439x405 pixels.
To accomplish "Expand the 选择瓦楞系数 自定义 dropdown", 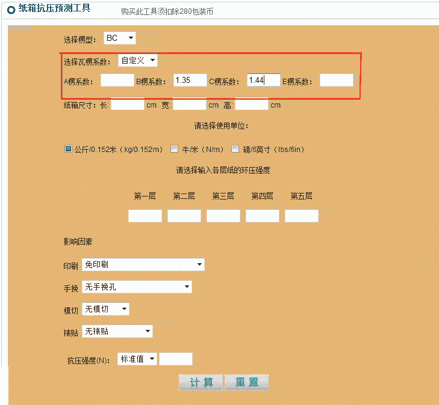I will click(138, 61).
